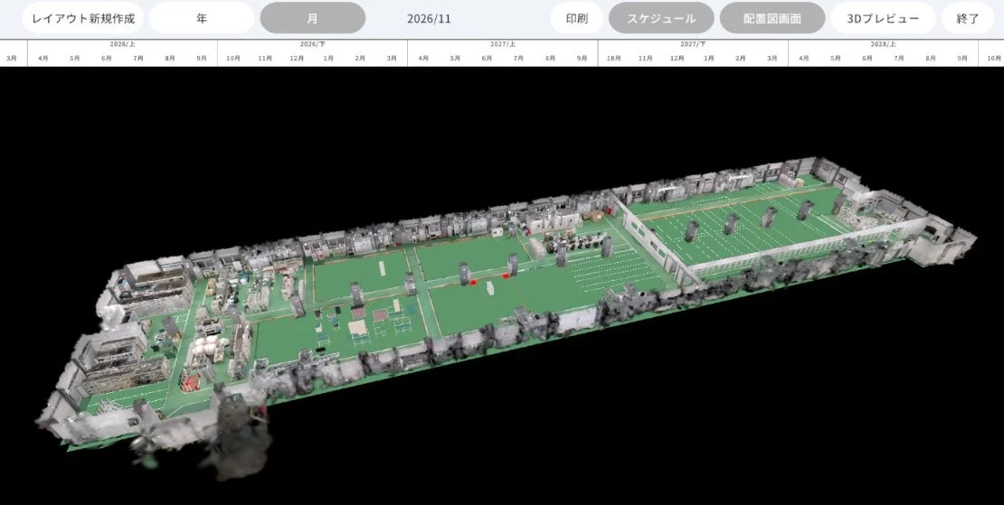Select 12月 in the 2026/下 period
This screenshot has width=1004, height=505.
(297, 58)
